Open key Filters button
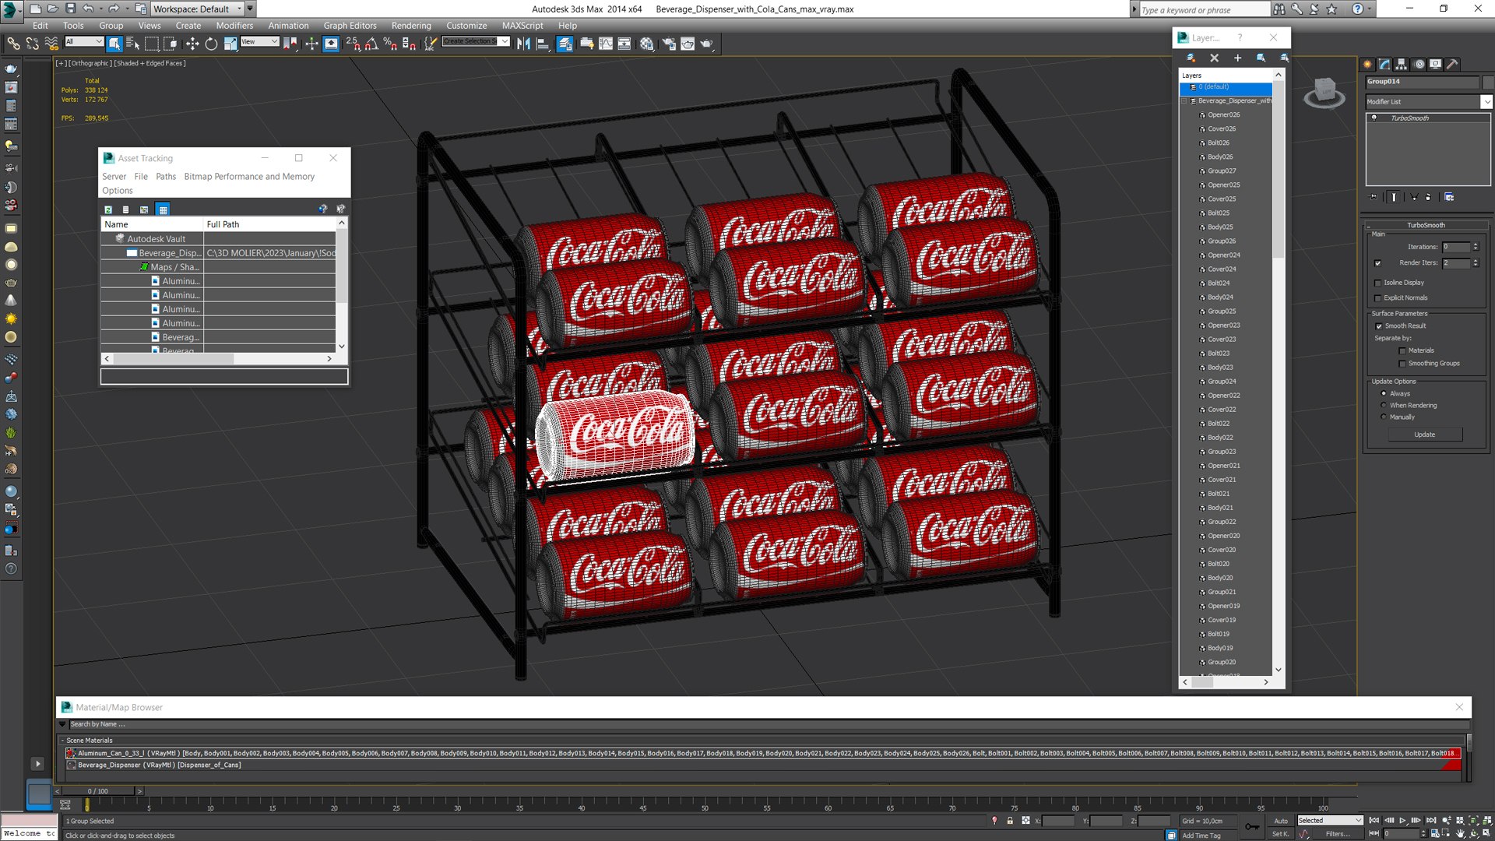The width and height of the screenshot is (1495, 841). coord(1338,834)
